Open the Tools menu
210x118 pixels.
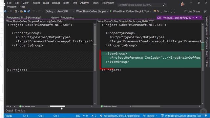point(95,3)
